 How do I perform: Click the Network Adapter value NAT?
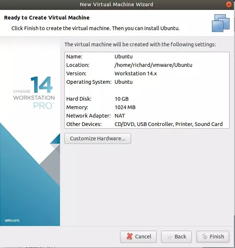(x=120, y=116)
